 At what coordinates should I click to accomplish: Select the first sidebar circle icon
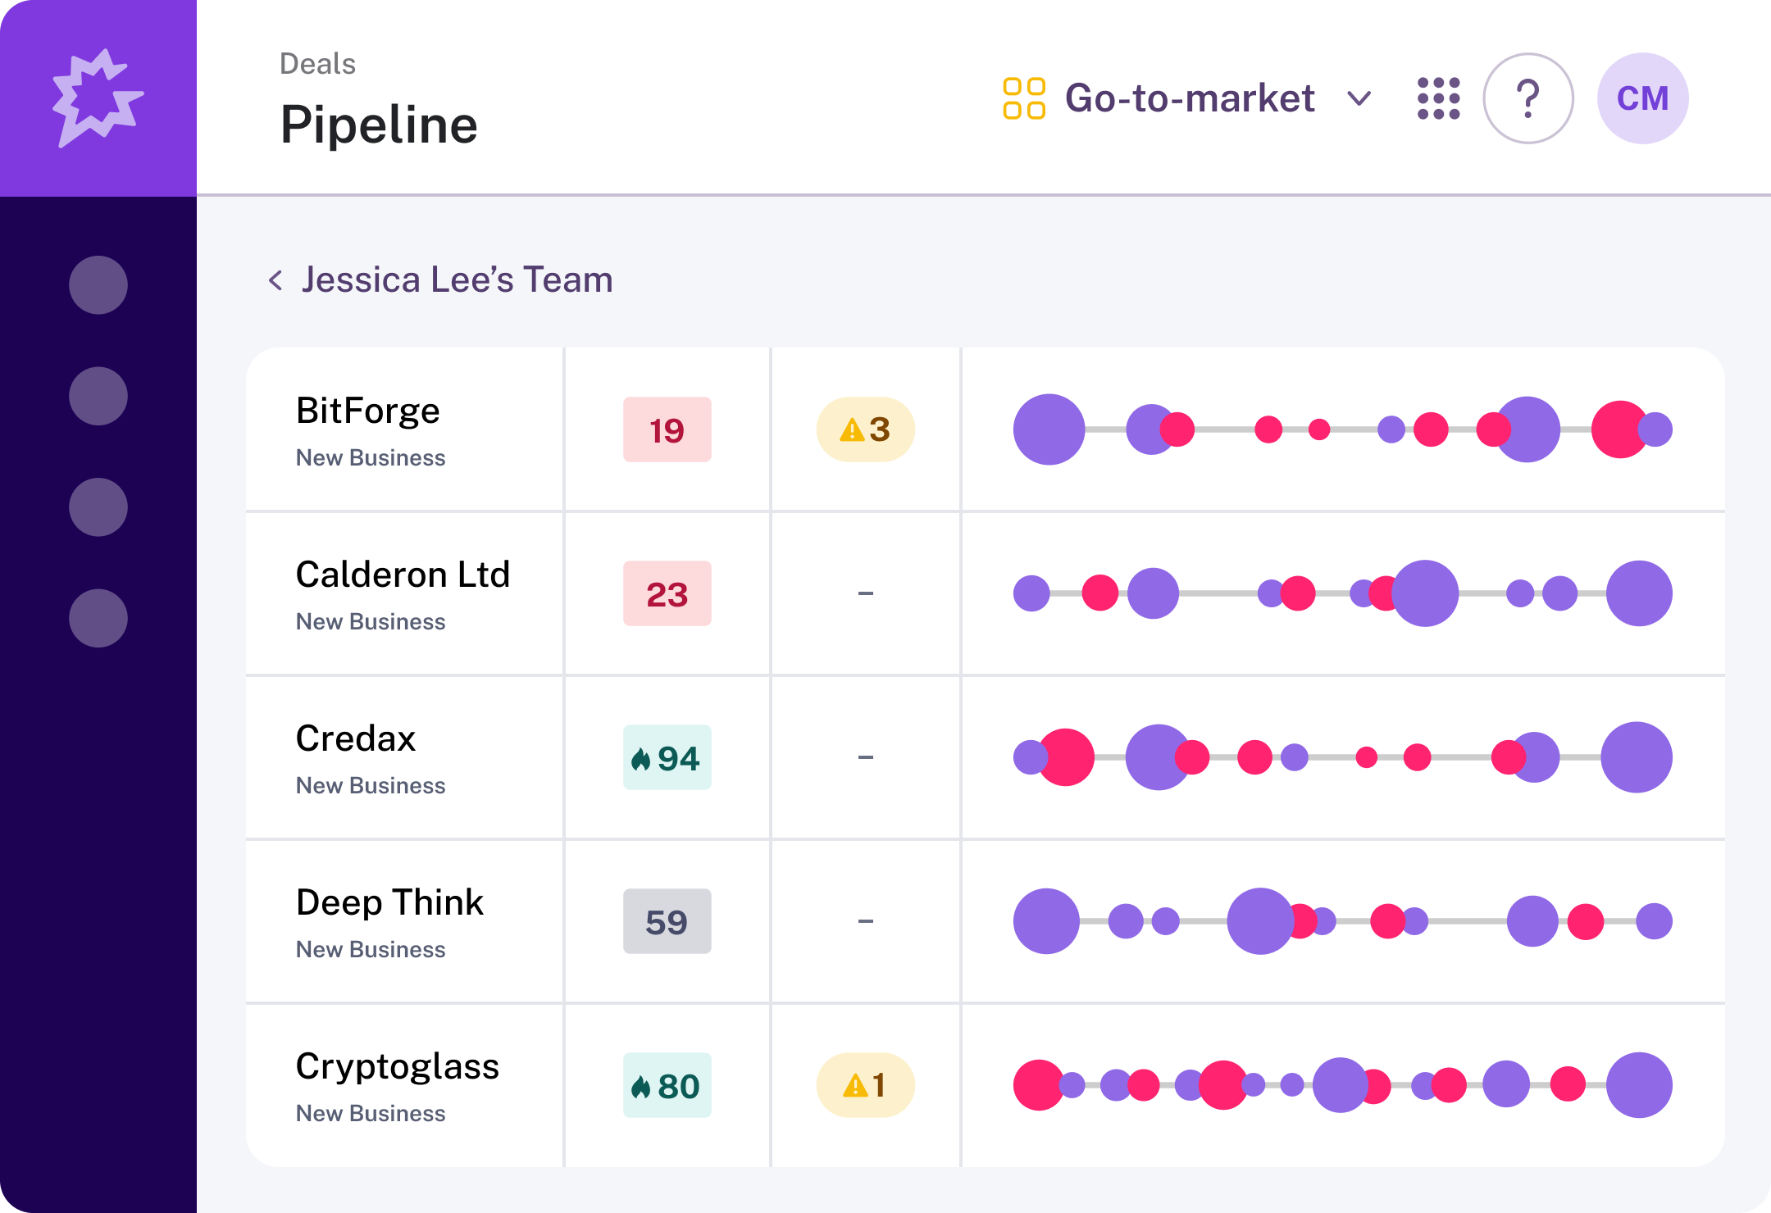98,285
